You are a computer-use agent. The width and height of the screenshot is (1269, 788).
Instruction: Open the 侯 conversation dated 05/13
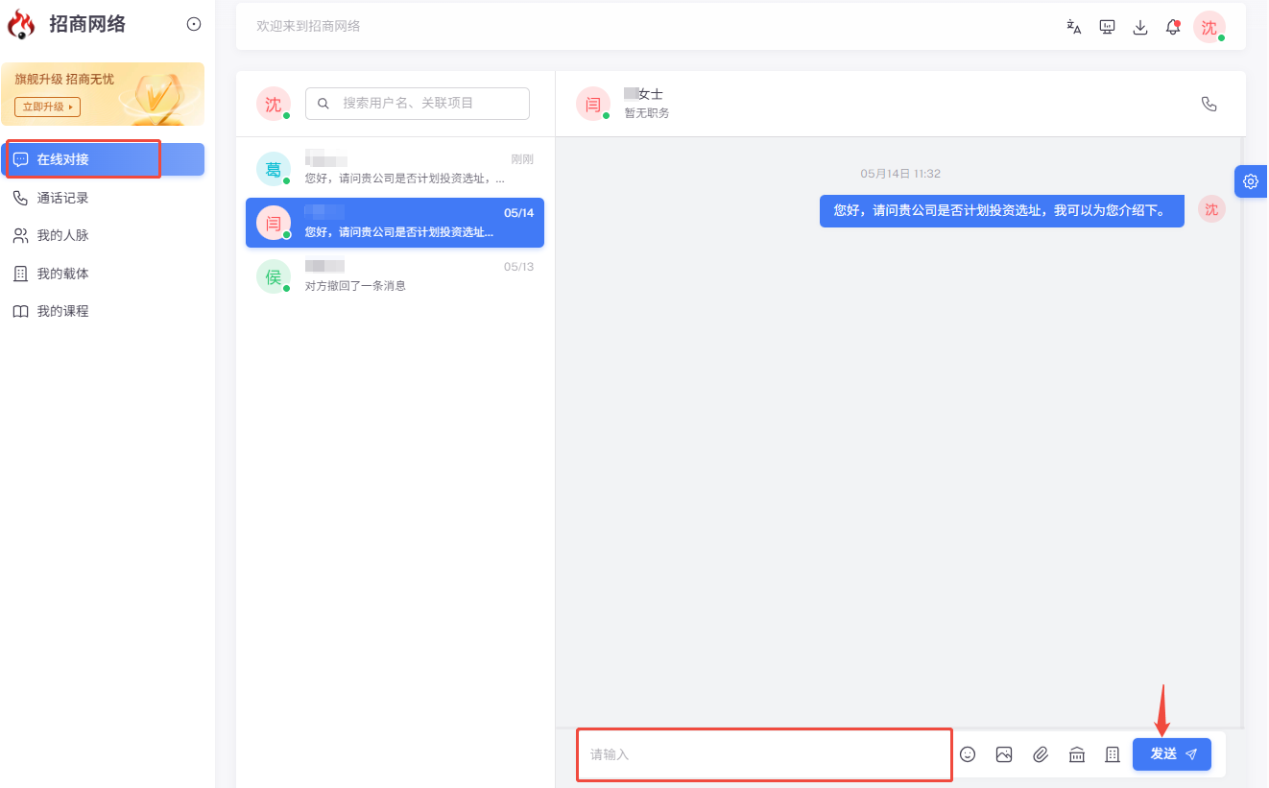tap(395, 276)
